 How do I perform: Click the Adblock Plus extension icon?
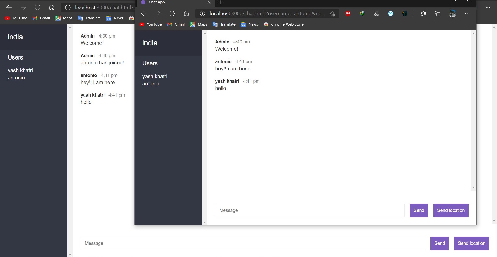tap(348, 13)
